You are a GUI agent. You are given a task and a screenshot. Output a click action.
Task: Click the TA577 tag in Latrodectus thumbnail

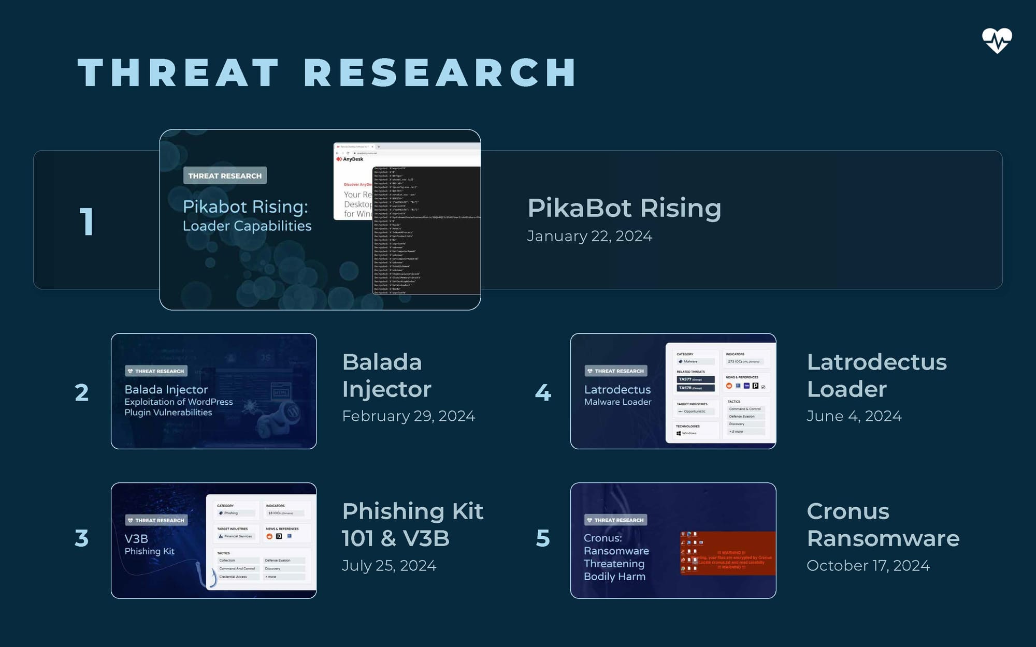695,379
